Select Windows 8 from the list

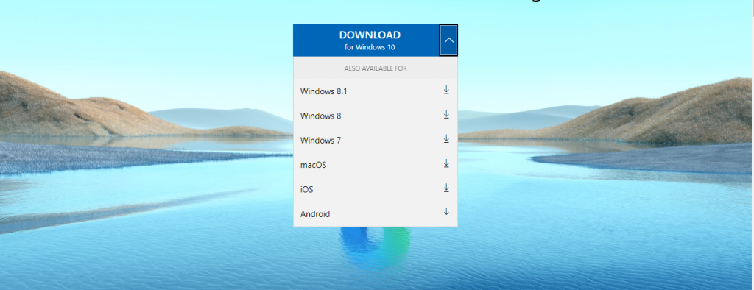pos(376,116)
